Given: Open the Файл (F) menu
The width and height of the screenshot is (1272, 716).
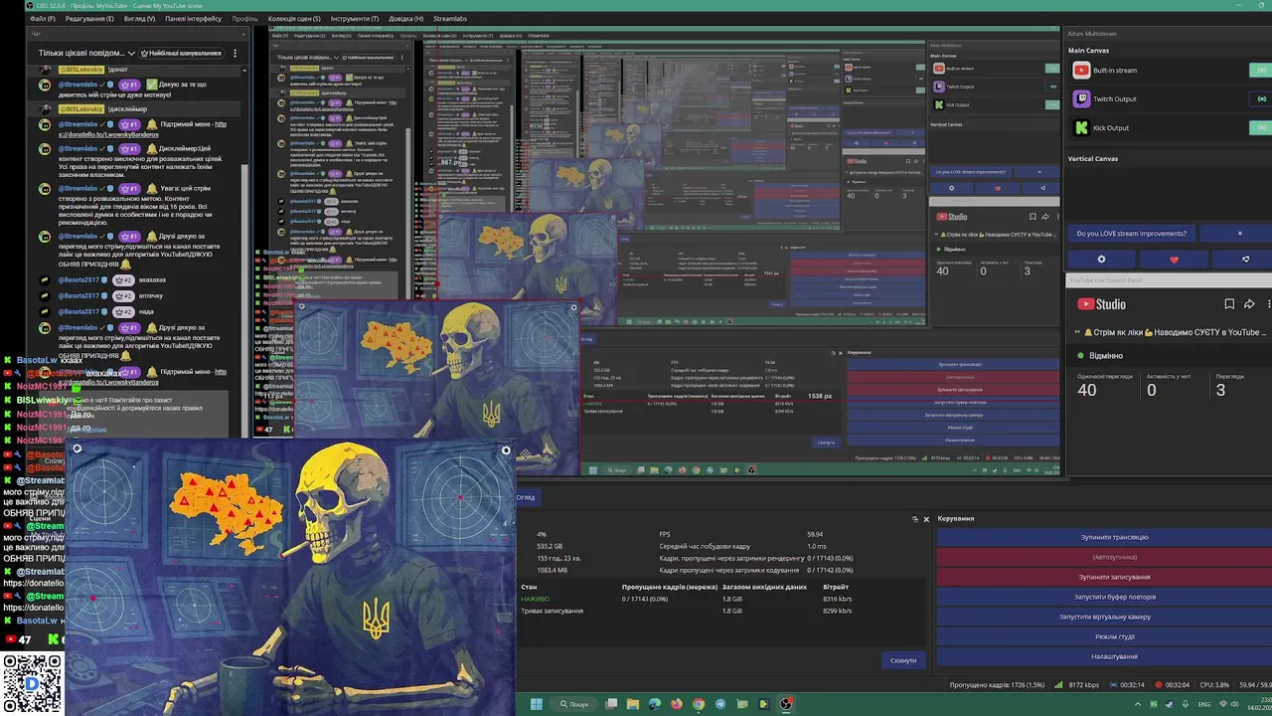Looking at the screenshot, I should pyautogui.click(x=43, y=19).
